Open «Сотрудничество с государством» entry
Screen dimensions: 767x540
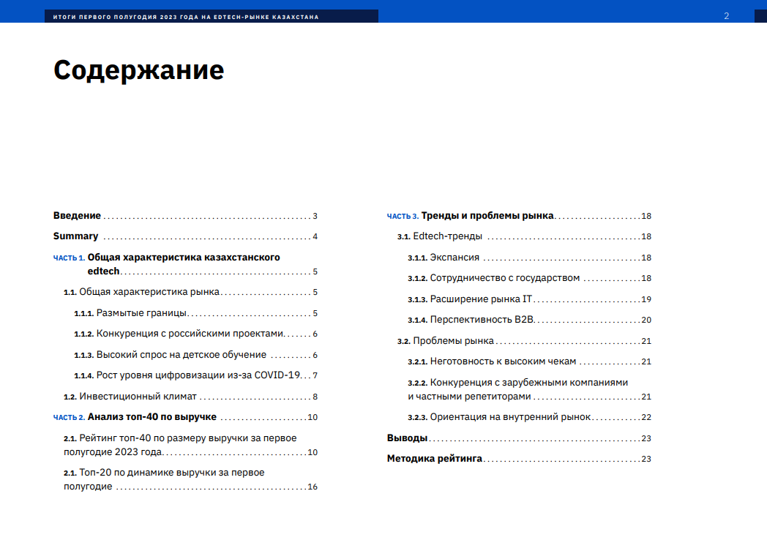pyautogui.click(x=530, y=278)
